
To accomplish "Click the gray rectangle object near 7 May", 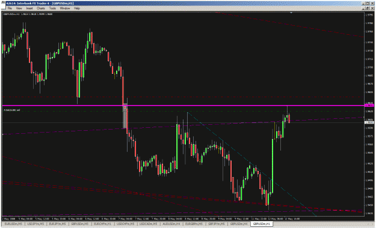I will 125,116.
